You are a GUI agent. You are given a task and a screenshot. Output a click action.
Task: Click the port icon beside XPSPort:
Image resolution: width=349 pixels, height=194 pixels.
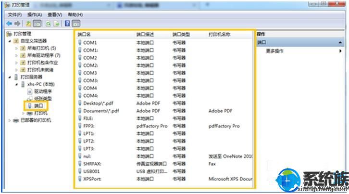click(x=80, y=179)
